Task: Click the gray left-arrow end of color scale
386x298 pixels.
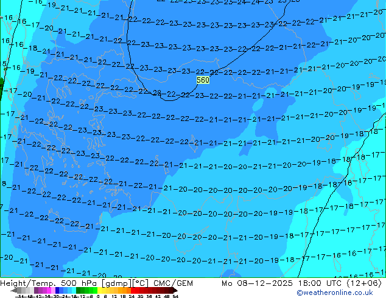Action: (x=14, y=290)
